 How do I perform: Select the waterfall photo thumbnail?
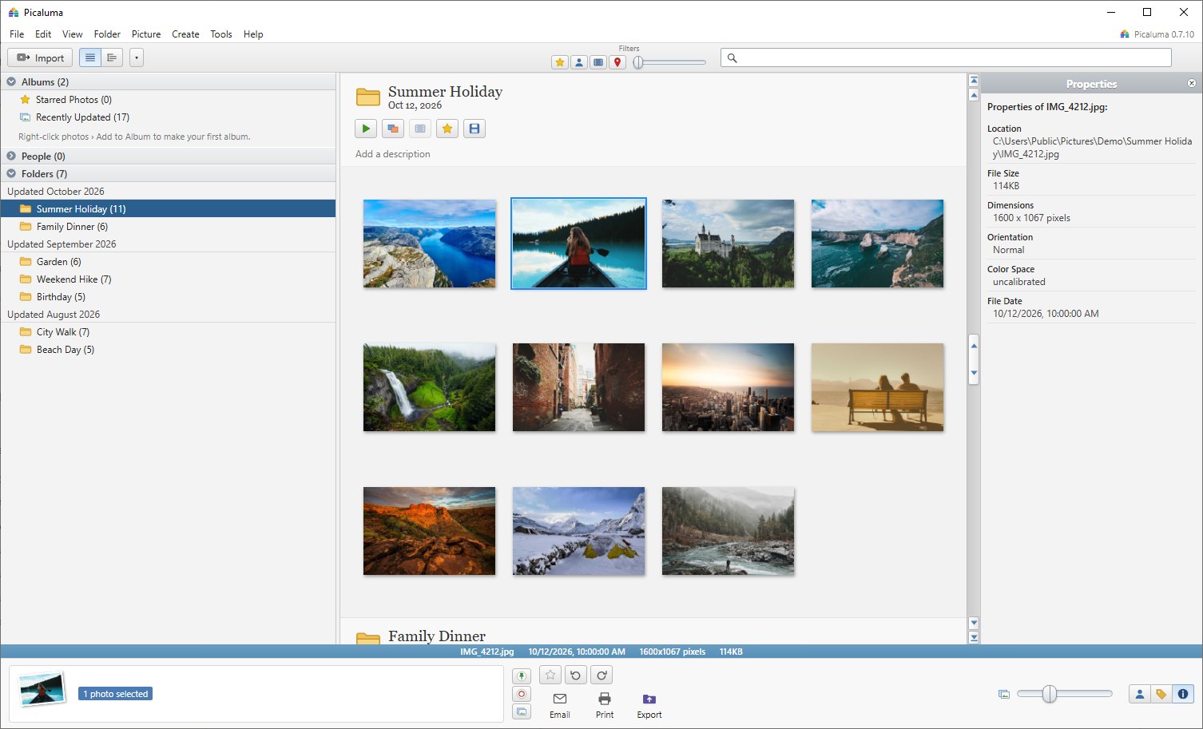(430, 387)
